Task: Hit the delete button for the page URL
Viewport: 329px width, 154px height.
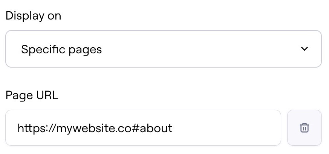Action: [x=304, y=128]
